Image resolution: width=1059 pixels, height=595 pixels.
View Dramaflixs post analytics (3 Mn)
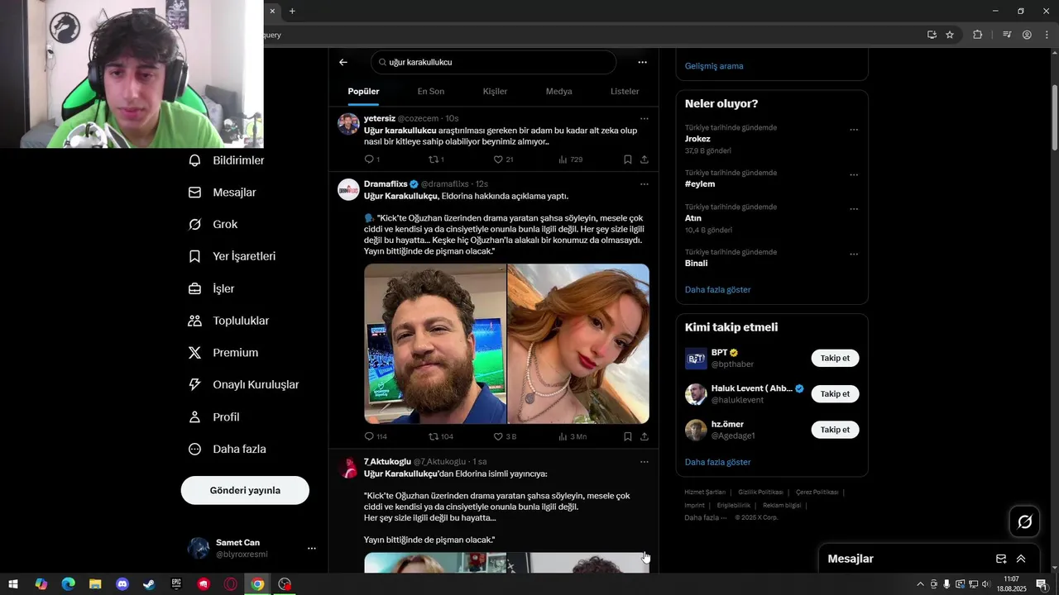[x=573, y=436]
